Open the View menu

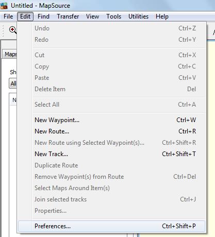[92, 16]
